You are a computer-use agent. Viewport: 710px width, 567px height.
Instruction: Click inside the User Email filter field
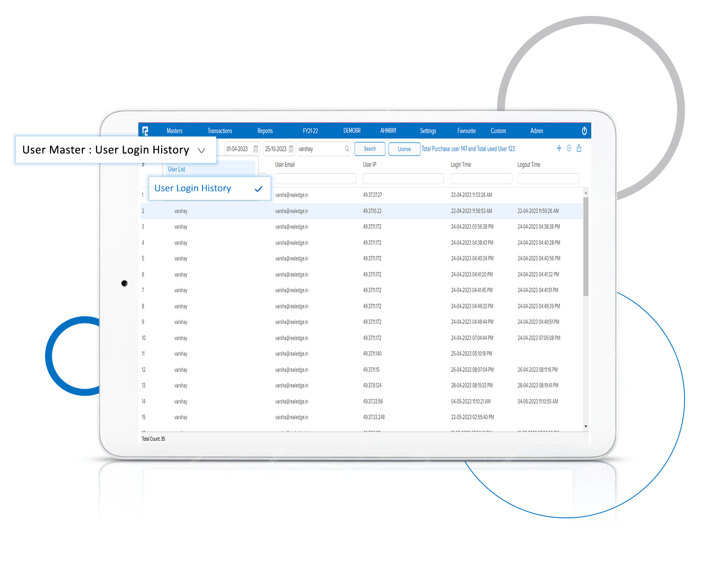315,178
